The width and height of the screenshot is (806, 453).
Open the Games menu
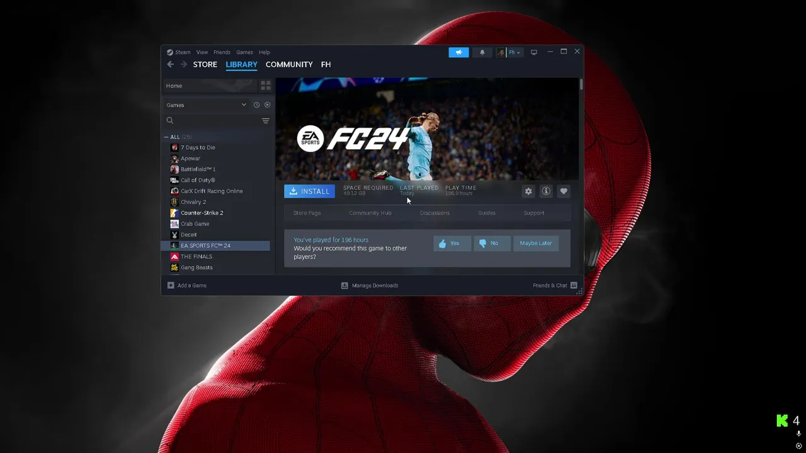(x=244, y=52)
